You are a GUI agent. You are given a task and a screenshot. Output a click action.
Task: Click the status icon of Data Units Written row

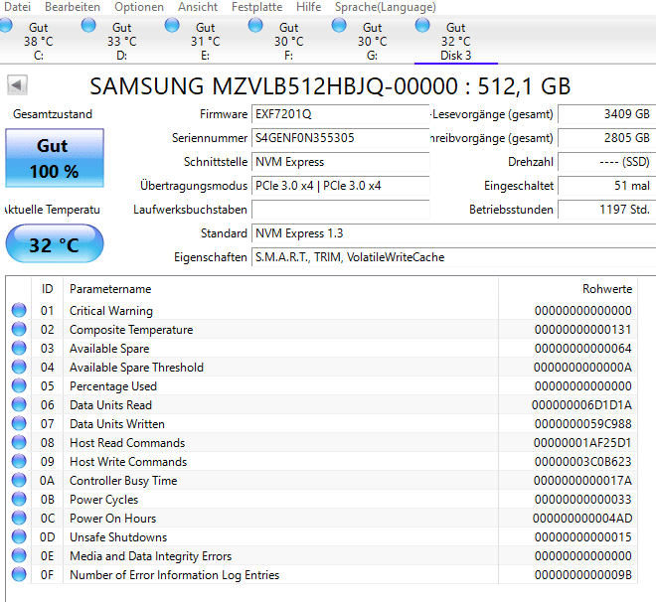click(19, 423)
